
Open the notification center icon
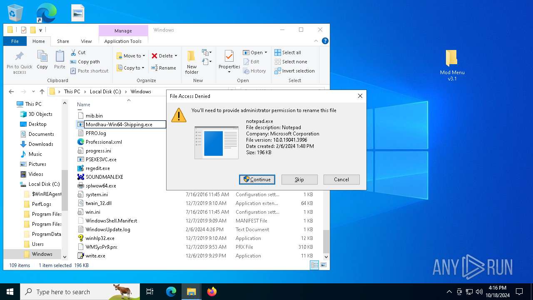pyautogui.click(x=519, y=292)
